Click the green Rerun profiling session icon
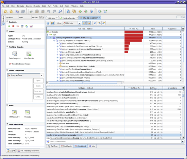 click(x=9, y=26)
